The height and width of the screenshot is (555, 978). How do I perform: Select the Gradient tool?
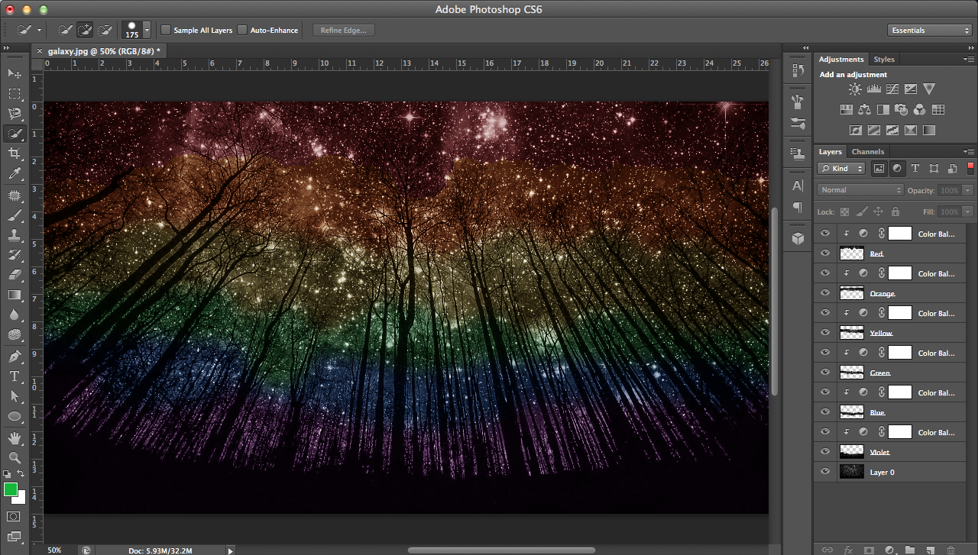click(15, 295)
